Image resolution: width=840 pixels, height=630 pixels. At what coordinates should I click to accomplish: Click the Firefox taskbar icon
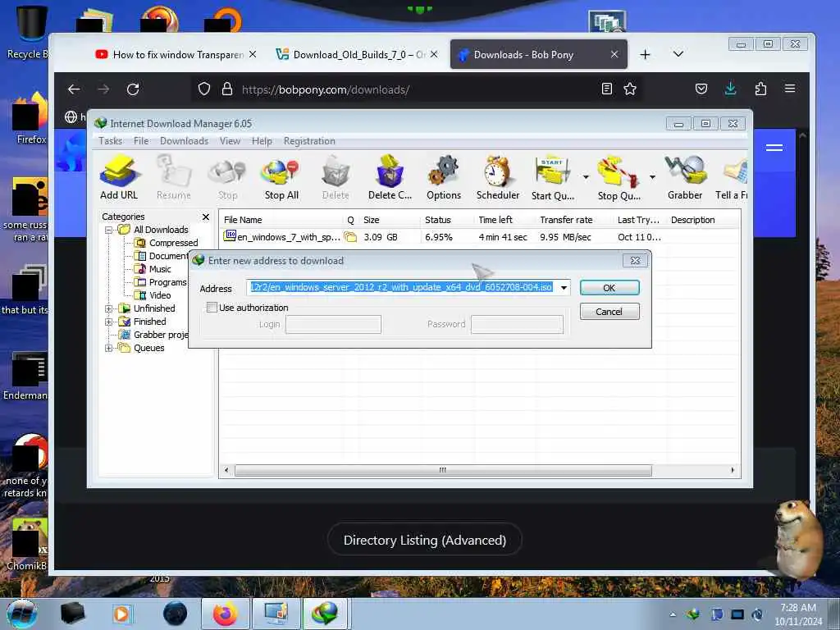225,614
